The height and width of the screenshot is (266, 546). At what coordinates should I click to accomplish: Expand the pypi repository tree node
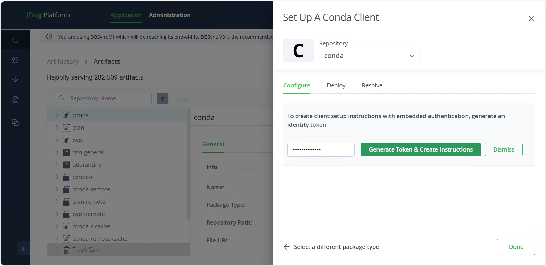pyautogui.click(x=57, y=140)
